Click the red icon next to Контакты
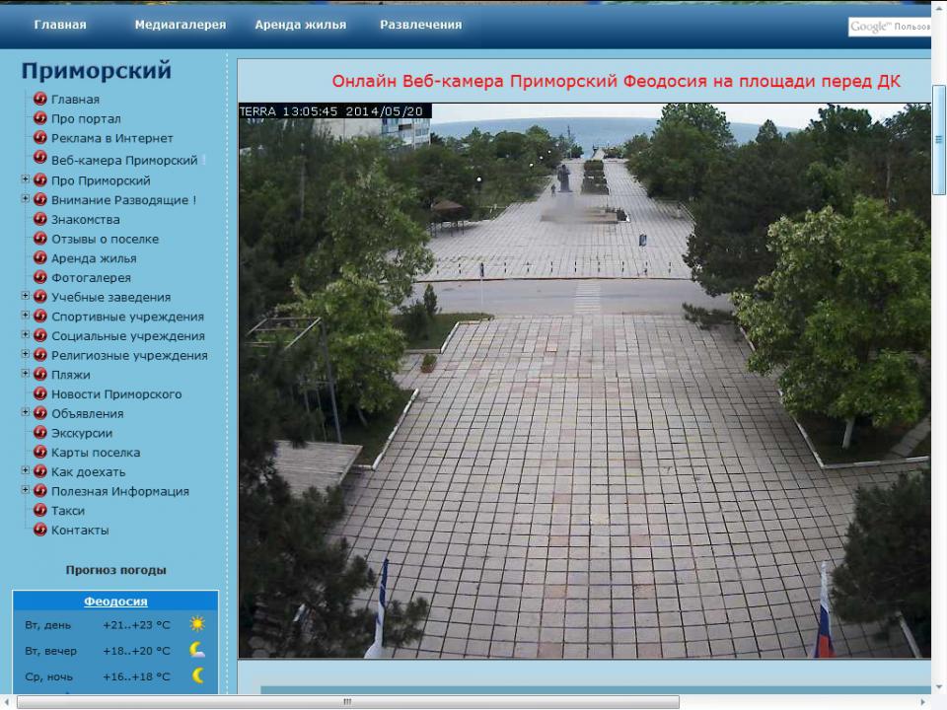Viewport: 947px width, 710px height. pos(40,530)
